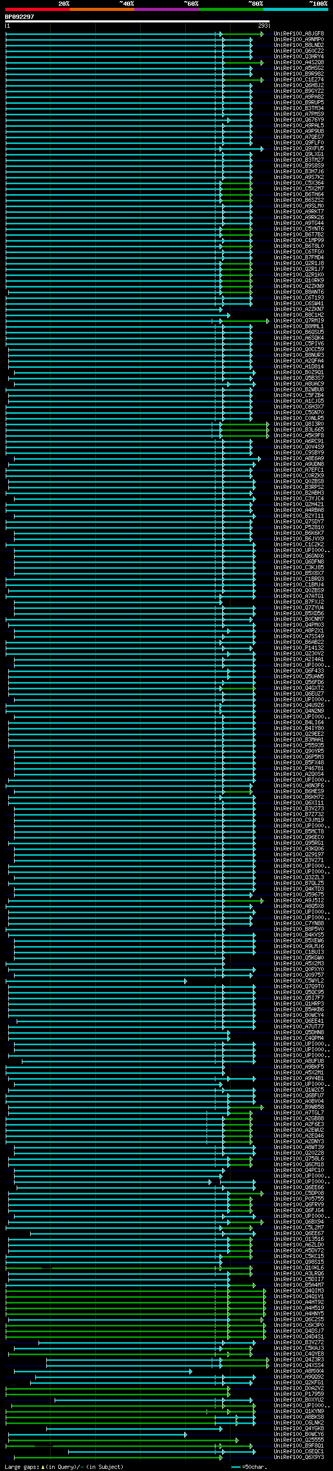Select label UniRef100_C5YNT6
Image resolution: width=333 pixels, height=1471 pixels.
(x=299, y=229)
